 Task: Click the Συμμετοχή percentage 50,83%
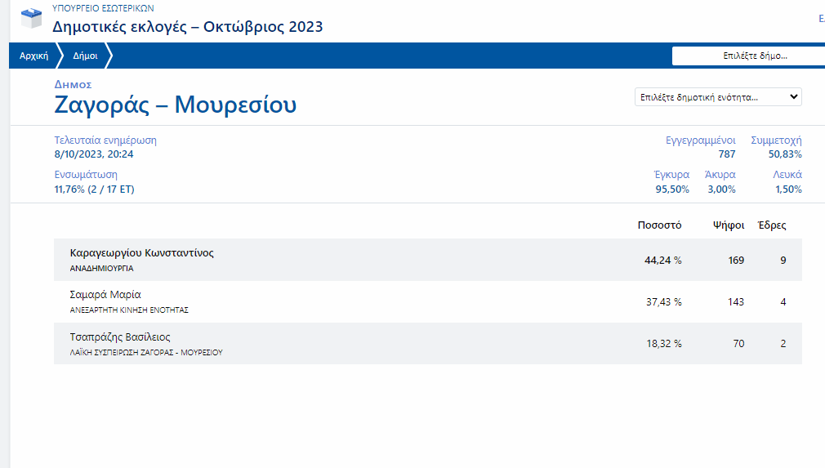coord(784,154)
